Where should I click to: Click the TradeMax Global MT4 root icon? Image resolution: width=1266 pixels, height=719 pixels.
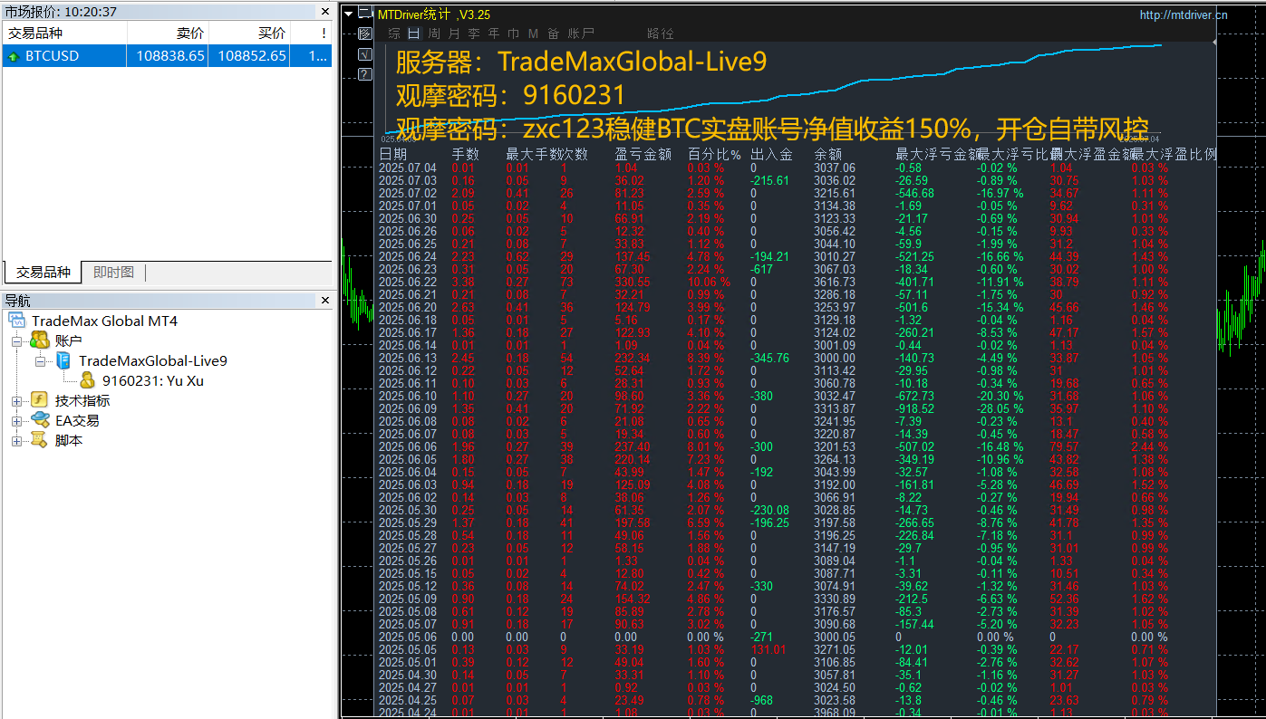(17, 321)
